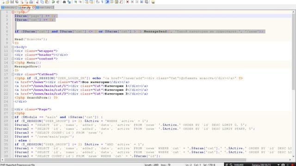Click the scroll right arrow
The image size is (296, 166).
click(290, 160)
